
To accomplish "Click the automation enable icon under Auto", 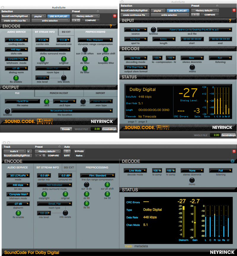I will (x=67, y=151).
